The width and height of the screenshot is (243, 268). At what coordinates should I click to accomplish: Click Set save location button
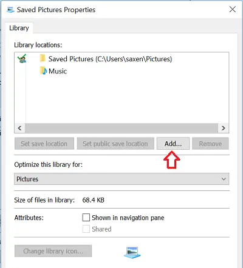[44, 144]
